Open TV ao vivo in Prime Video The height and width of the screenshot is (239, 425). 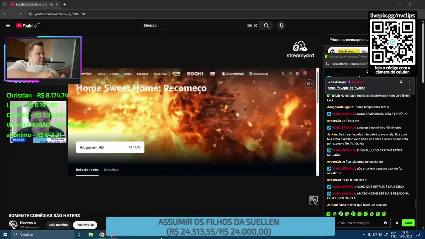coord(160,74)
